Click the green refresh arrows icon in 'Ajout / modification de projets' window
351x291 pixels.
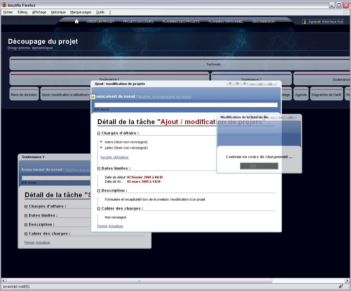244,83
